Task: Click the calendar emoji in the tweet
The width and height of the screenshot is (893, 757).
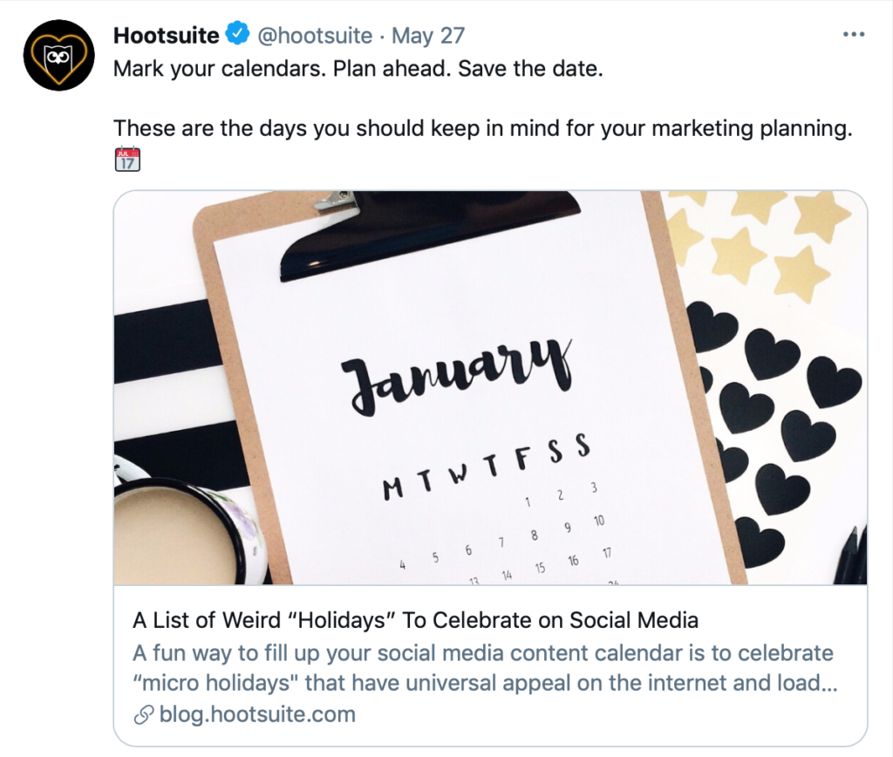Action: point(127,160)
